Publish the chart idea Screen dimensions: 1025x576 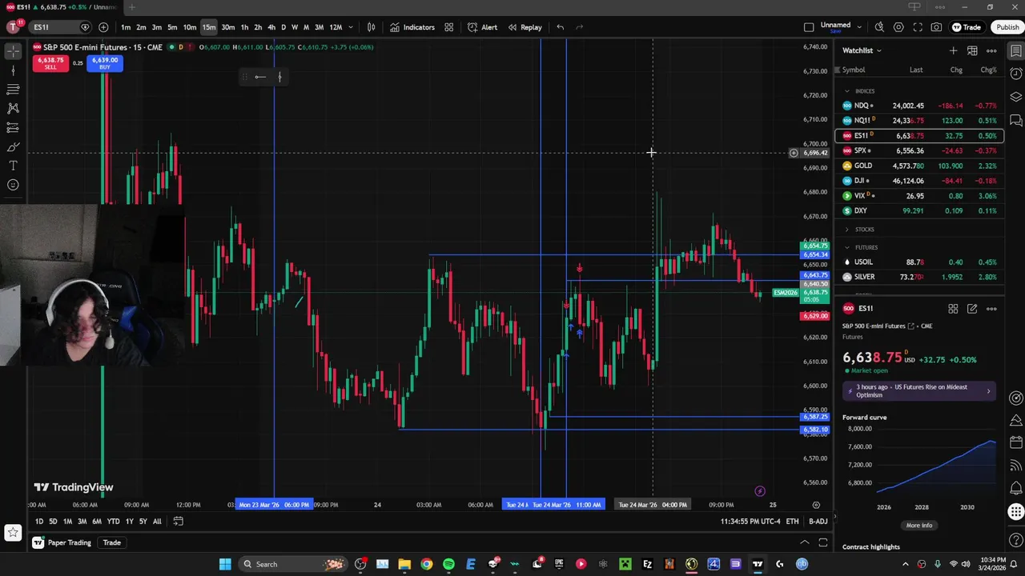coord(1007,27)
